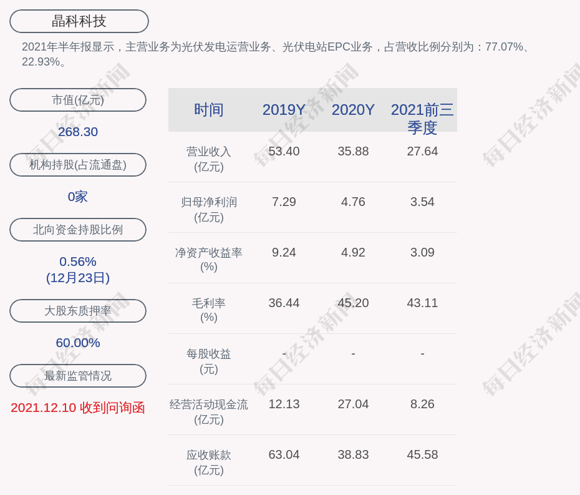580x495 pixels.
Task: Click the 2021前三季度 column header
Action: coord(422,118)
